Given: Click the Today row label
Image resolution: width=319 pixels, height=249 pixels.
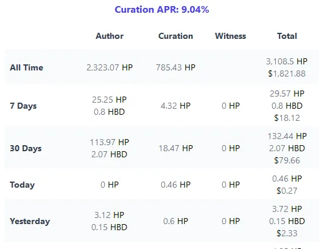Looking at the screenshot, I should click(22, 185).
